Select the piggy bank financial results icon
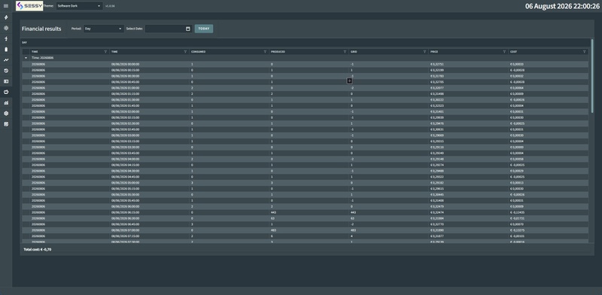The image size is (602, 295). click(6, 92)
